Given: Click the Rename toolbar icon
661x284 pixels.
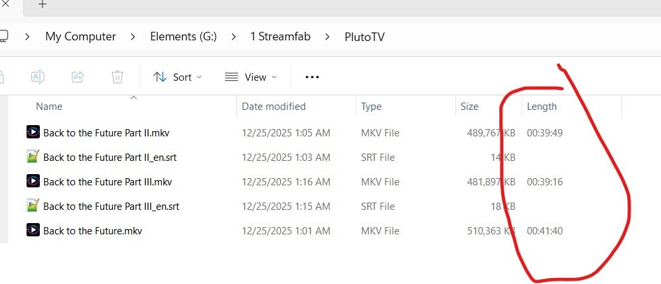Looking at the screenshot, I should point(38,77).
